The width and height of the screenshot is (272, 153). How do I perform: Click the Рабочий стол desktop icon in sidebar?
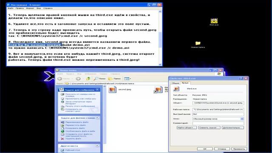tap(62, 150)
